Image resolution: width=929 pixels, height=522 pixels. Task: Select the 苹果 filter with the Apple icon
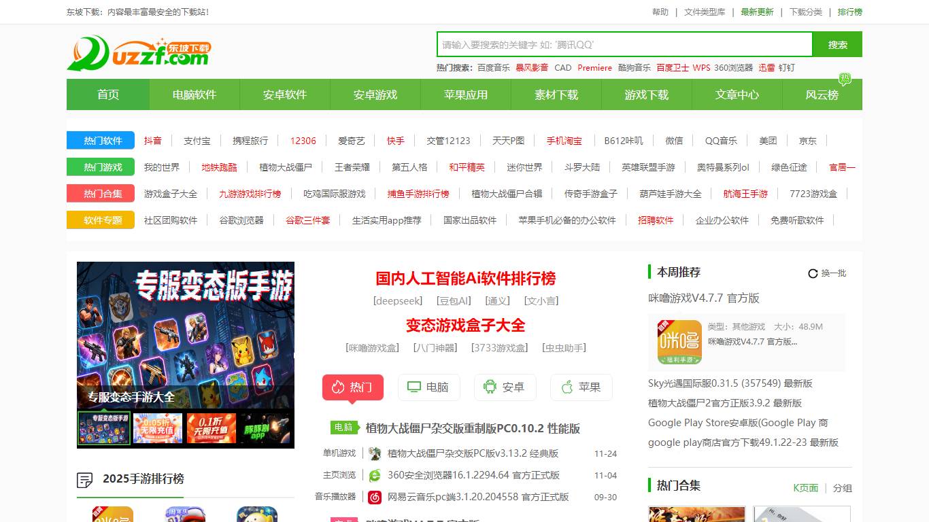click(x=581, y=387)
